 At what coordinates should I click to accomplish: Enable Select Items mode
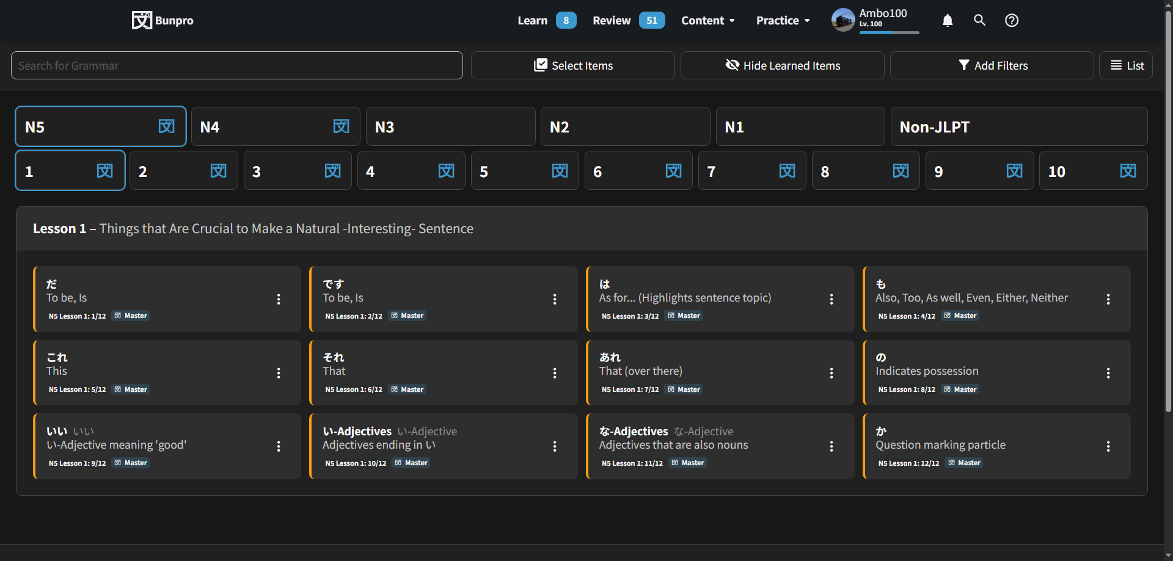pyautogui.click(x=572, y=65)
